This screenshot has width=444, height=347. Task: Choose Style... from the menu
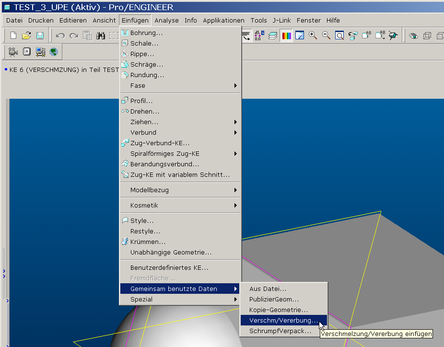tap(180, 220)
